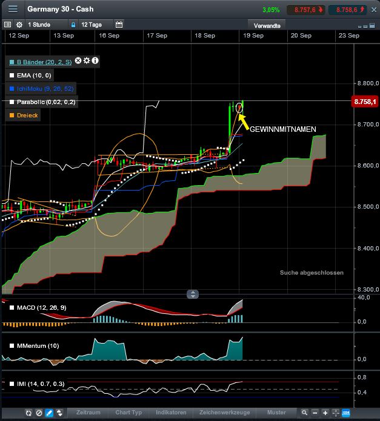Select the MACD (12, 26, 9) label
380x421 pixels.
41,308
